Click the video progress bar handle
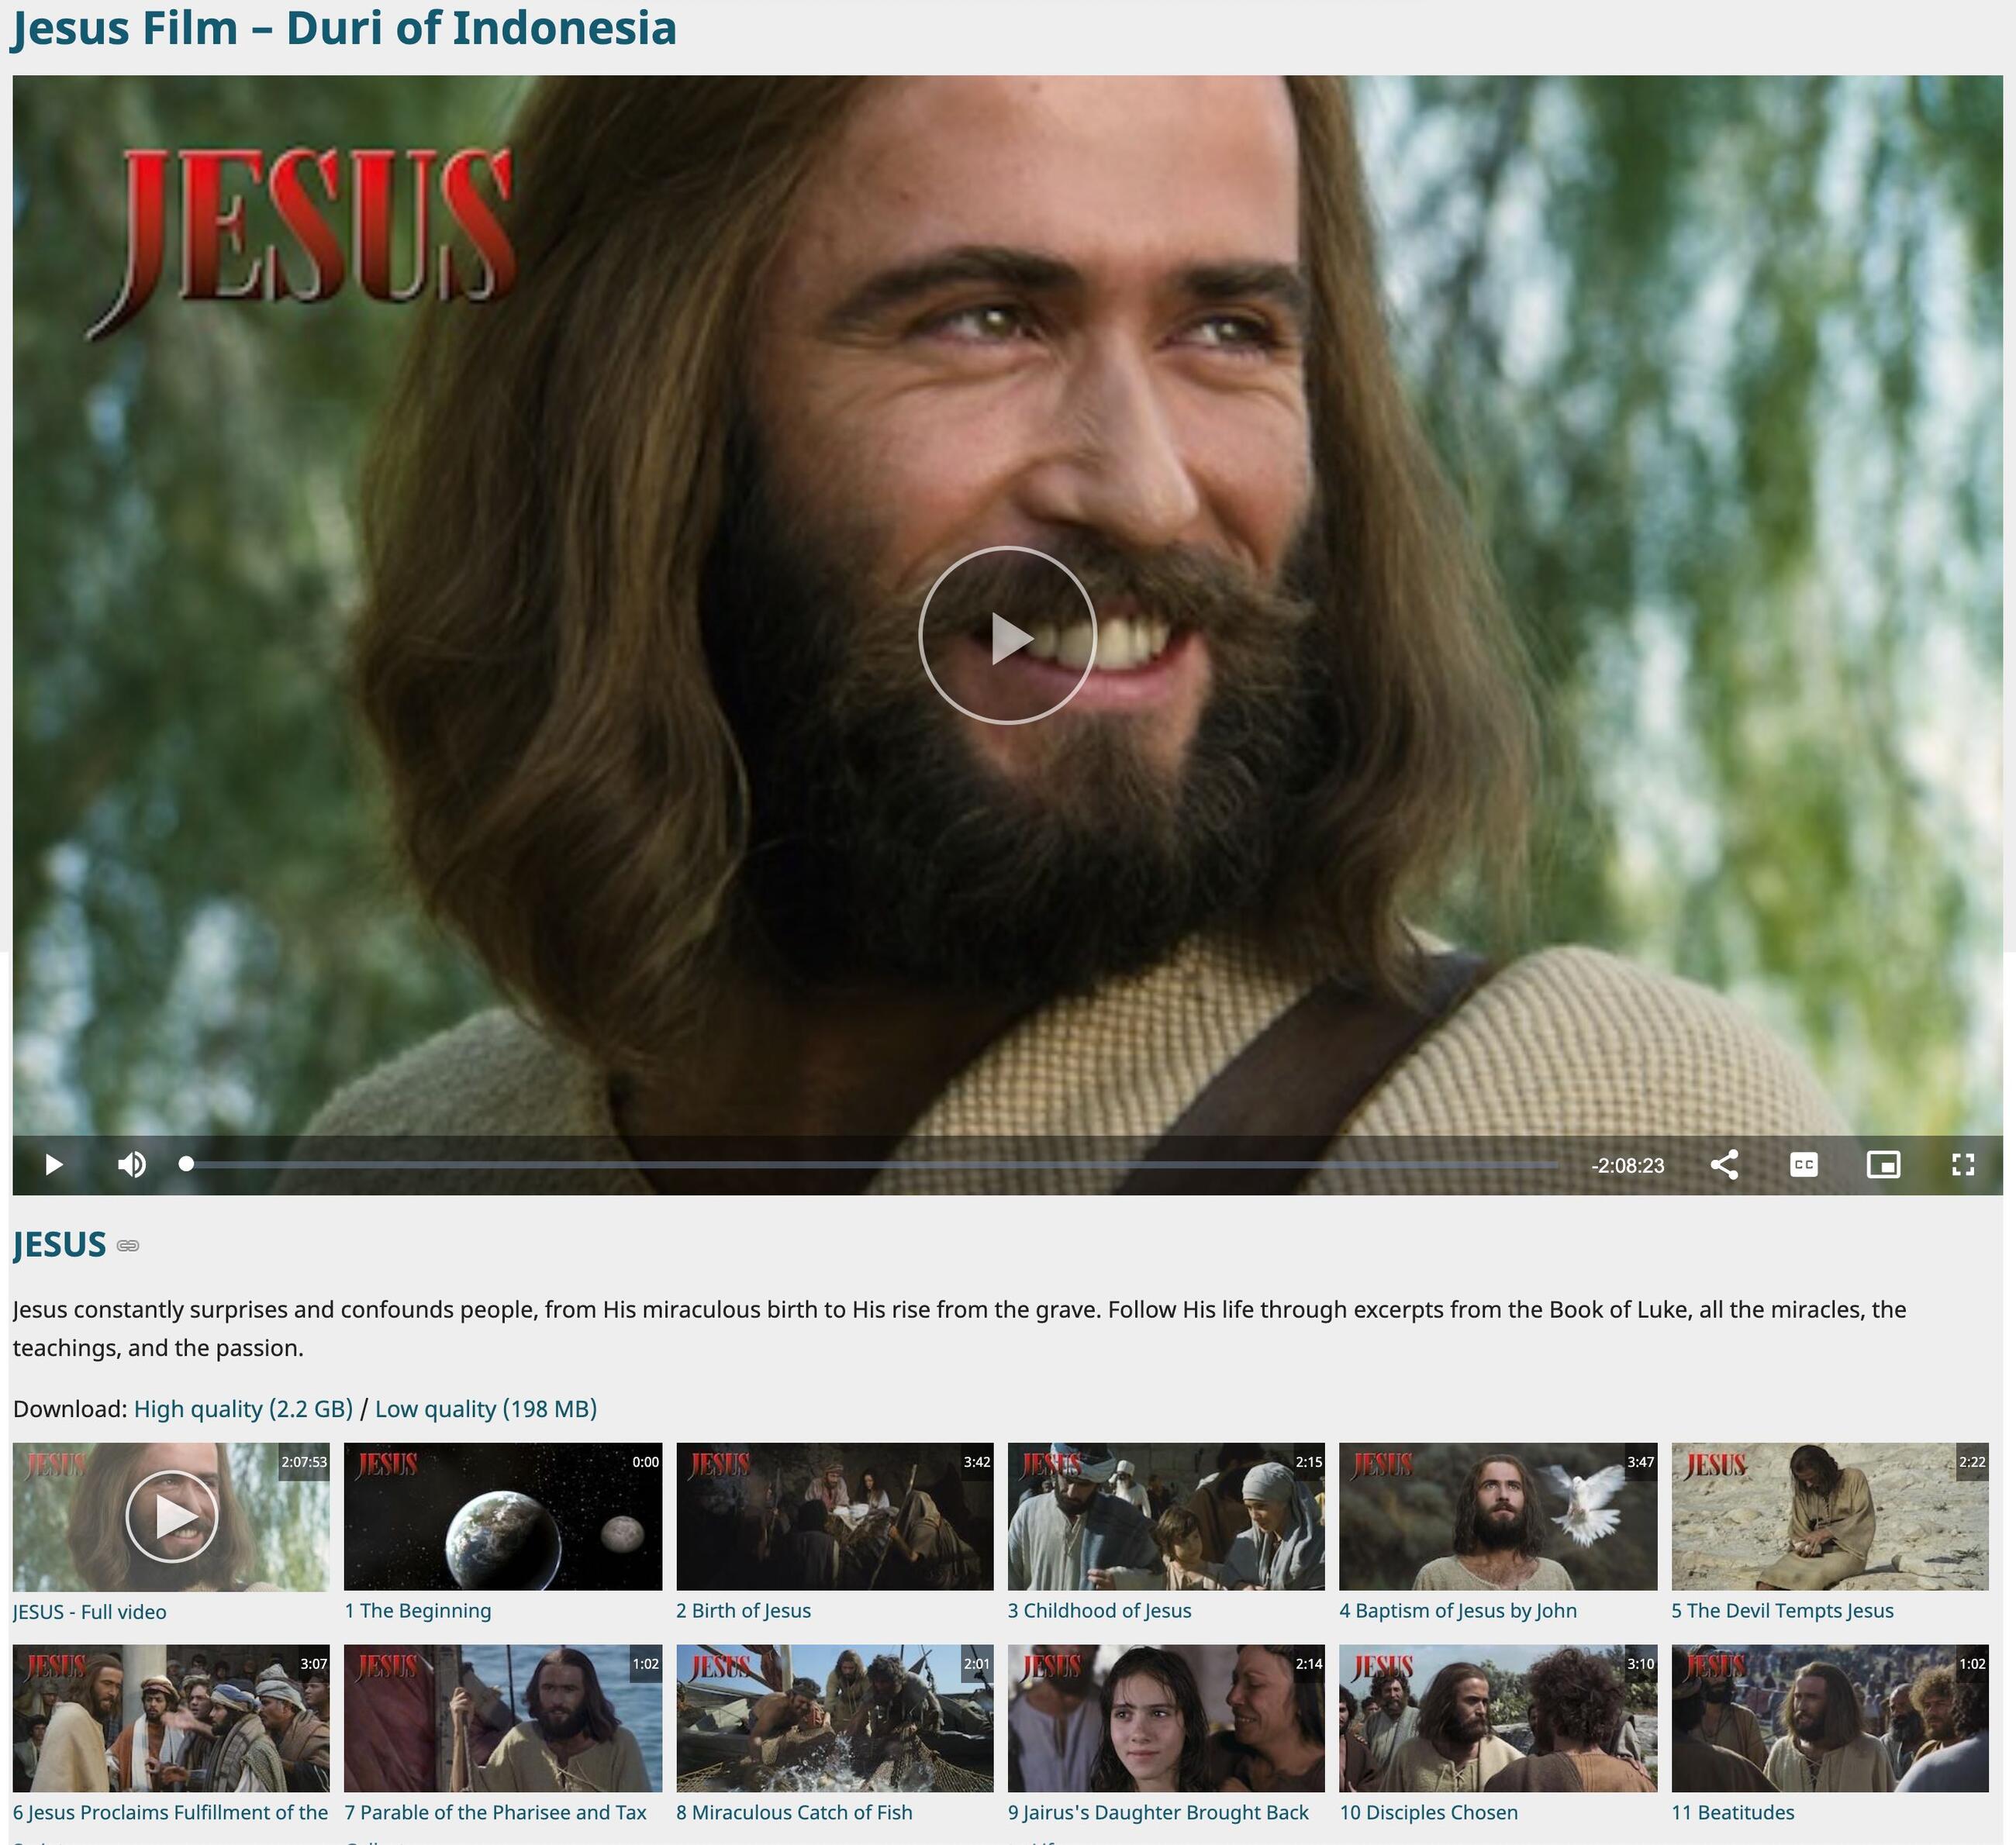The height and width of the screenshot is (1845, 2016). tap(186, 1164)
